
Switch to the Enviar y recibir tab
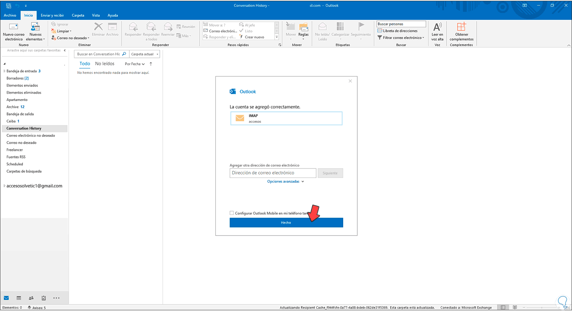coord(52,15)
